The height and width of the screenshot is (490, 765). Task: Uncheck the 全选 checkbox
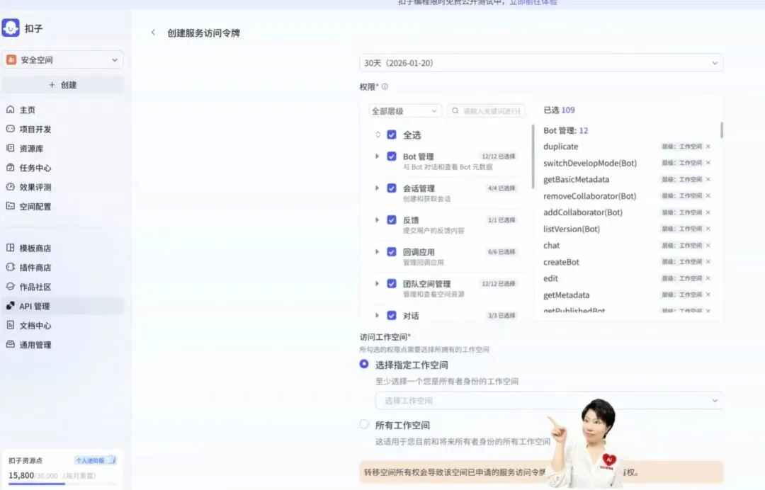click(391, 135)
